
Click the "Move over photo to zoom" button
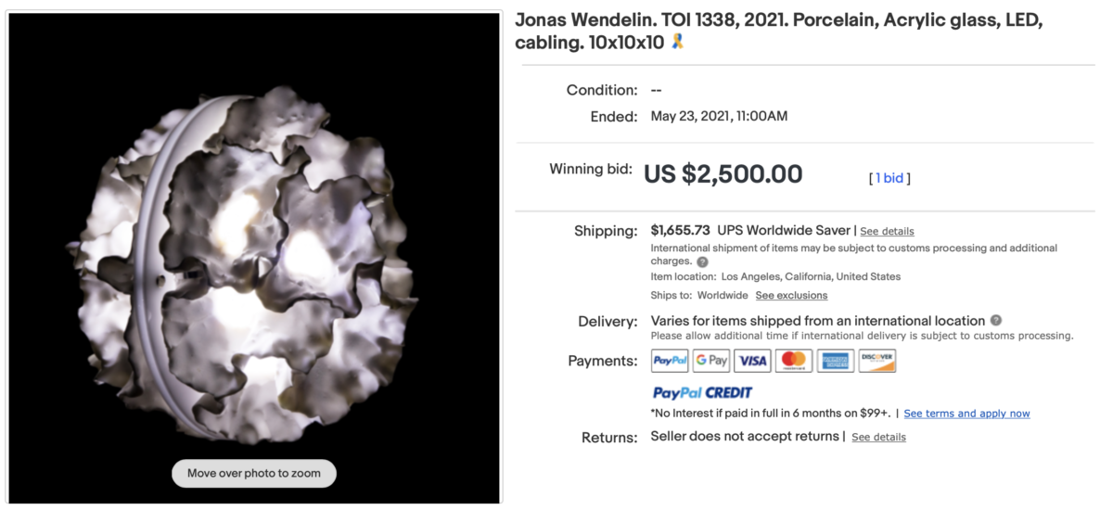pyautogui.click(x=254, y=473)
